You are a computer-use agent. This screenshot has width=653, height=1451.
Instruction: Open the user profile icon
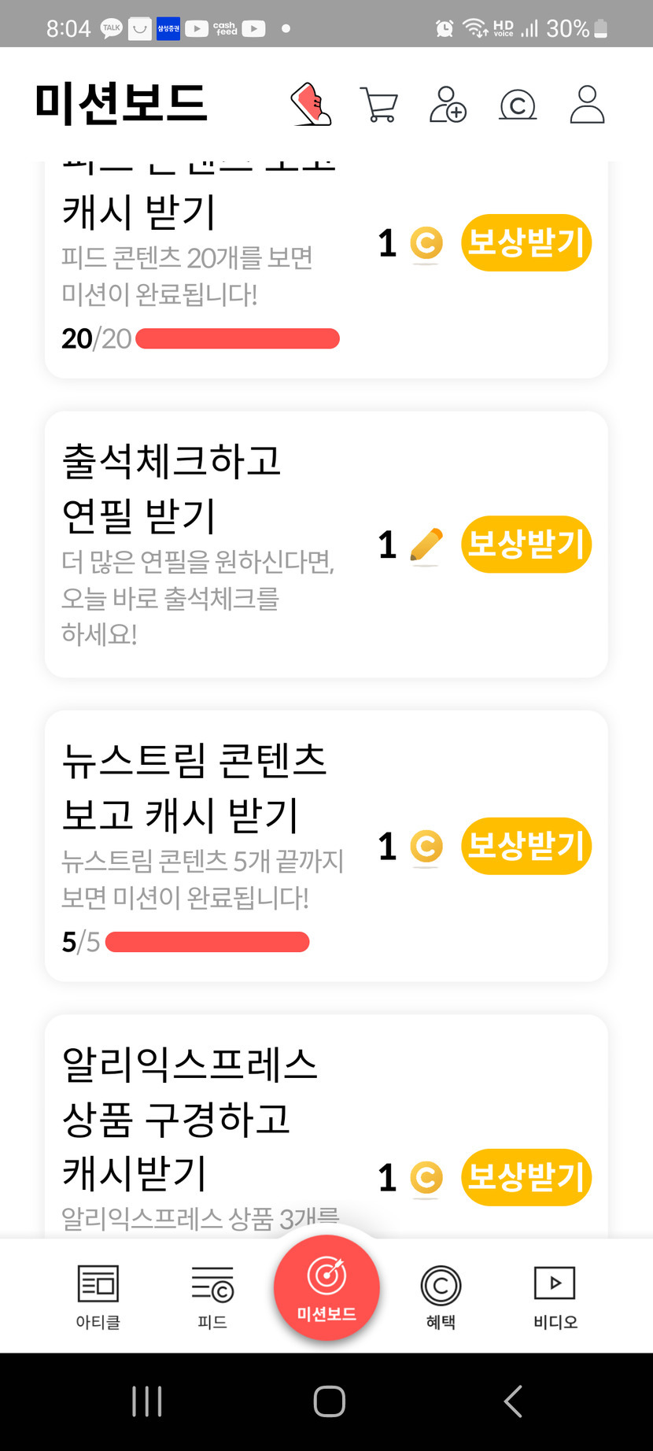point(587,105)
